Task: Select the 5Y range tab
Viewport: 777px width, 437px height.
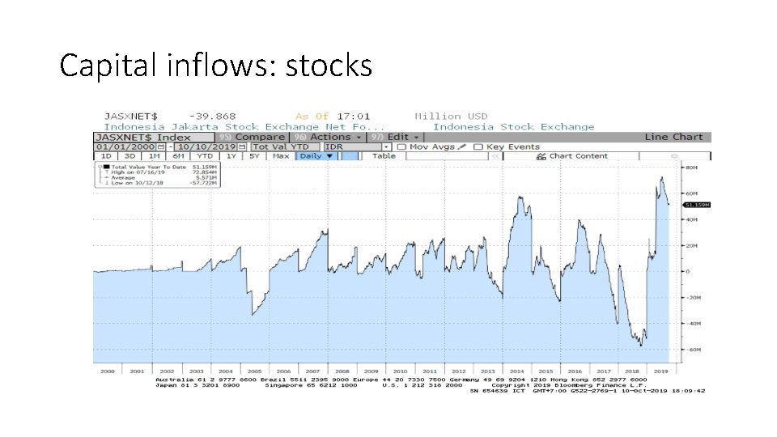Action: click(x=254, y=156)
